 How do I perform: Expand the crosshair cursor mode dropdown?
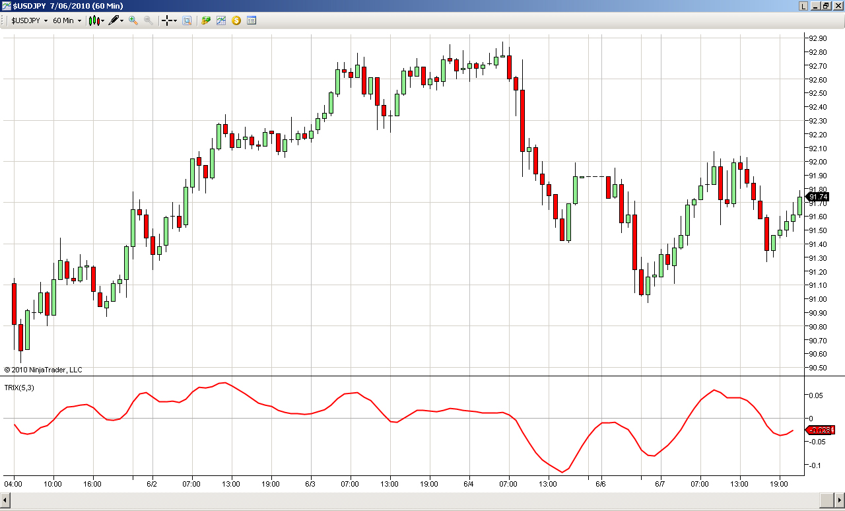175,20
